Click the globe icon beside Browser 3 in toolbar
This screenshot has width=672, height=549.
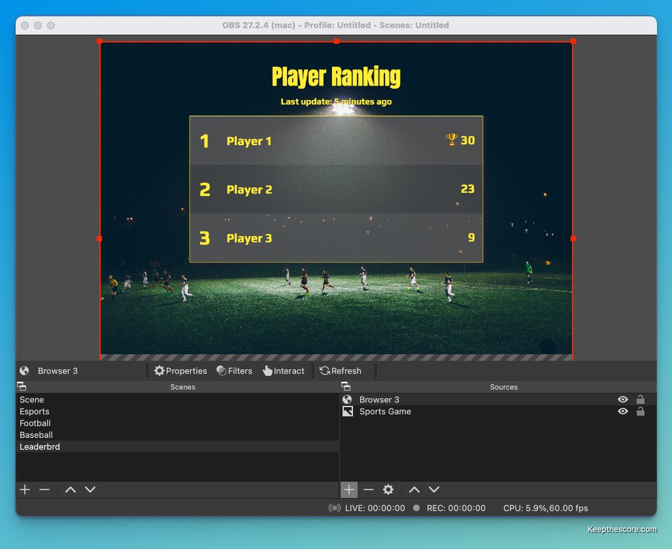[24, 371]
